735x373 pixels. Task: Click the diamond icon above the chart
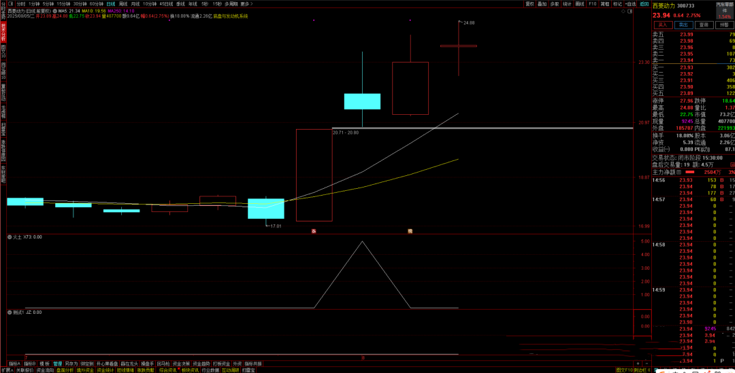[623, 12]
